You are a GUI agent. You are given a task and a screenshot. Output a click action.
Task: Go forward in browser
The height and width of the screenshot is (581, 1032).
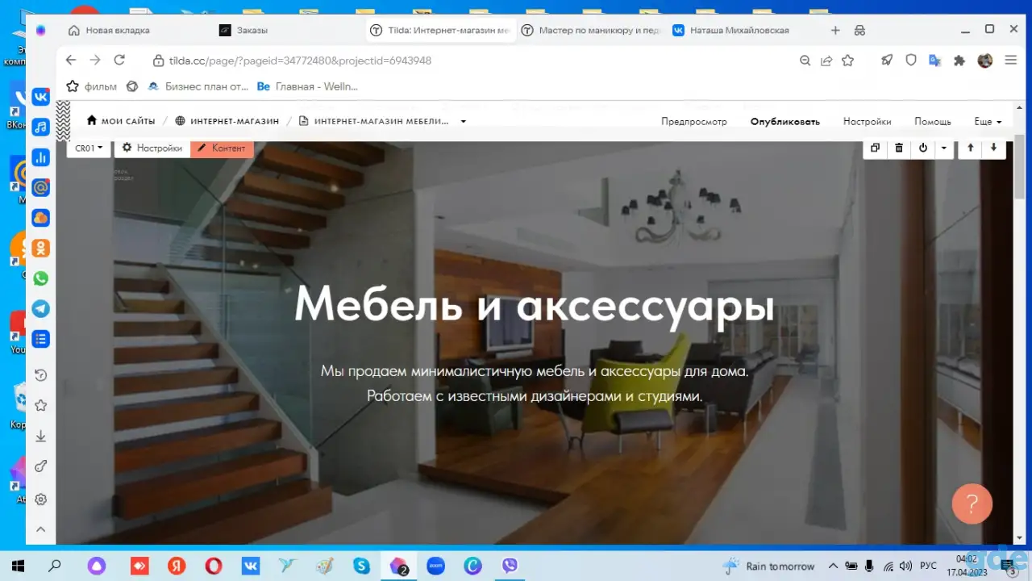click(95, 60)
